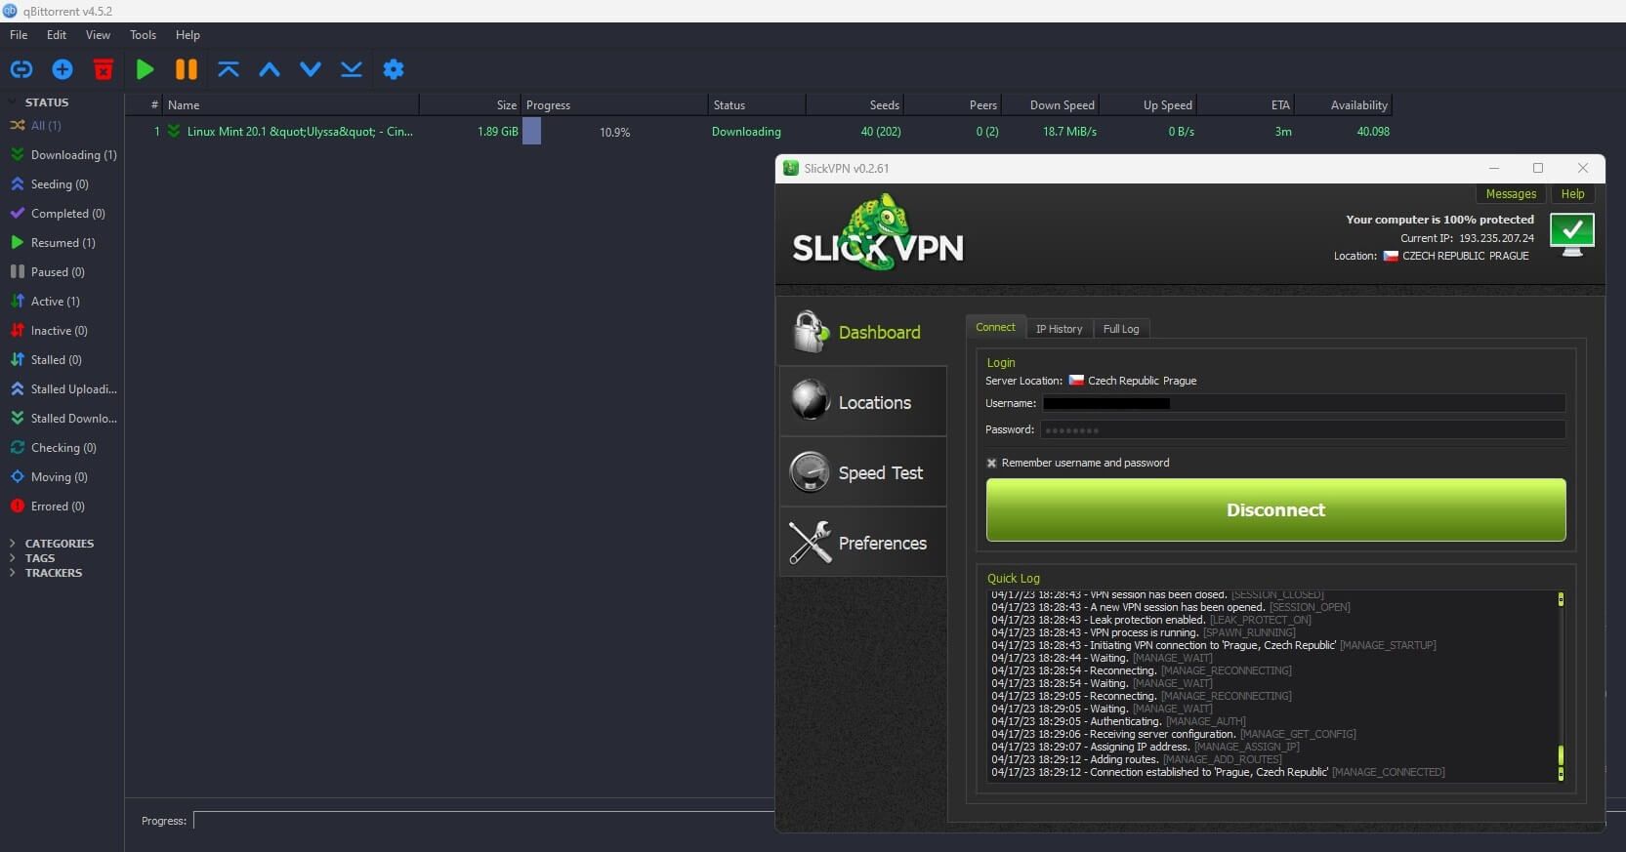Open the View menu
The height and width of the screenshot is (852, 1626).
pyautogui.click(x=98, y=35)
